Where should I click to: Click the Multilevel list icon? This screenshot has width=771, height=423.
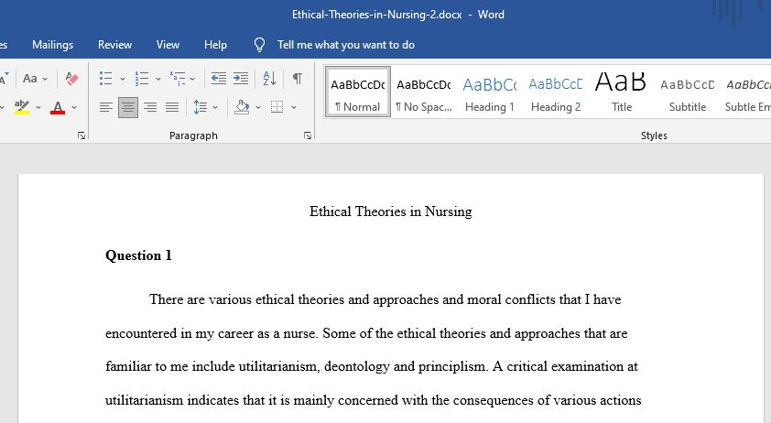tap(178, 78)
